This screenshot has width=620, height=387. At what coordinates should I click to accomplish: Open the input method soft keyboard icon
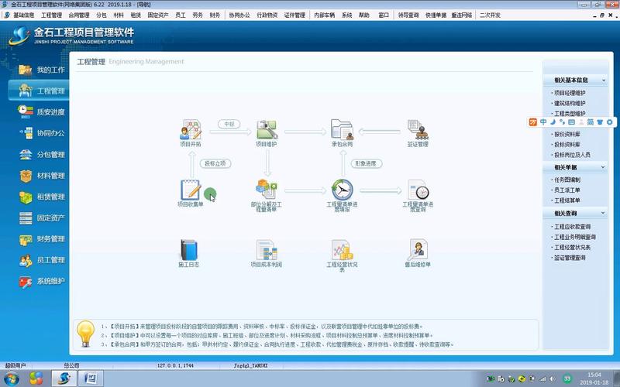tap(571, 122)
